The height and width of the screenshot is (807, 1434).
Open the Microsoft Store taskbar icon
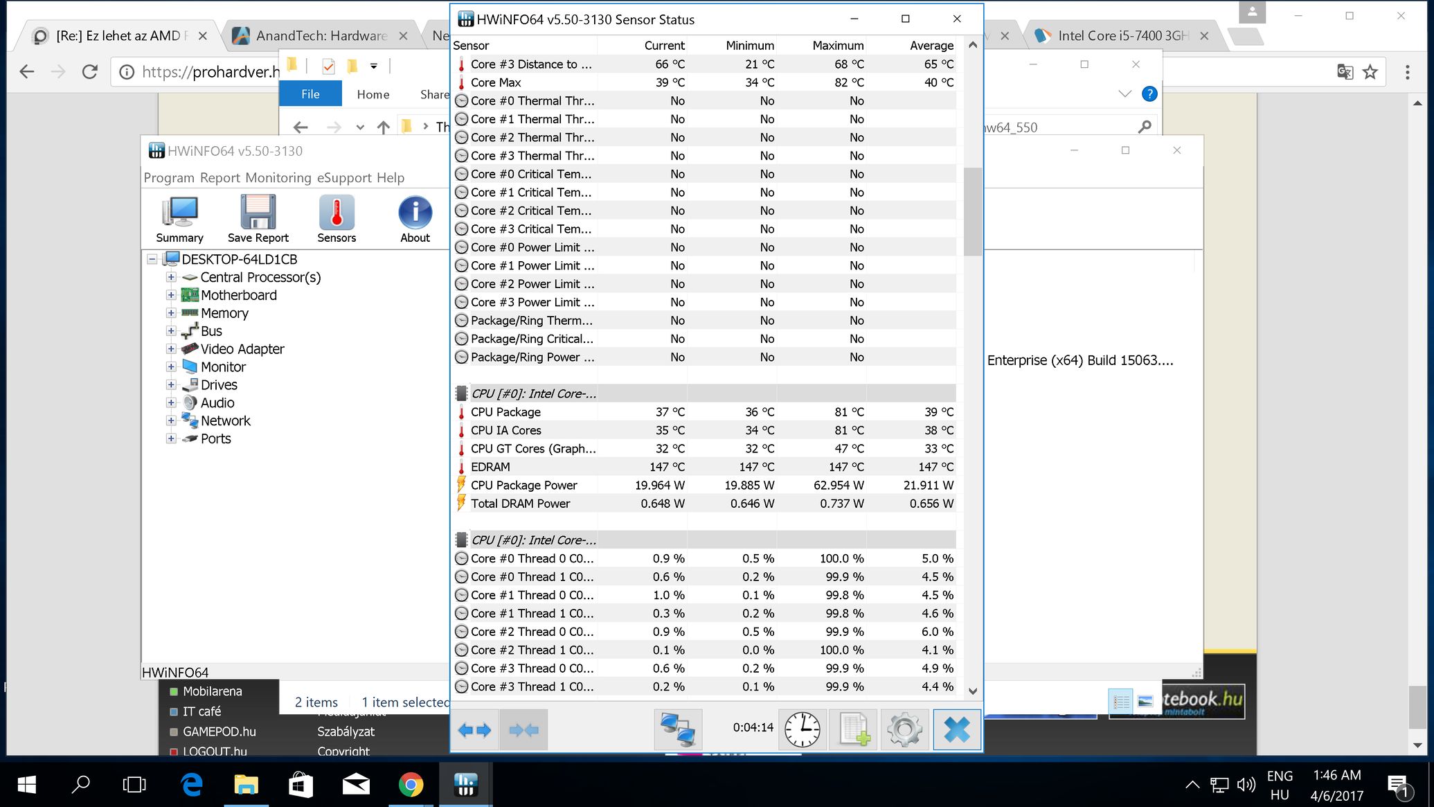click(x=301, y=785)
